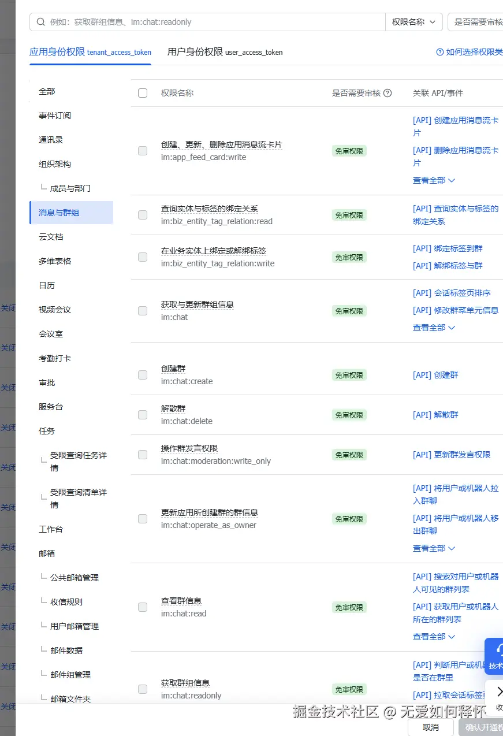The width and height of the screenshot is (503, 736).
Task: Click the 确认开通权限 button
Action: click(x=480, y=727)
